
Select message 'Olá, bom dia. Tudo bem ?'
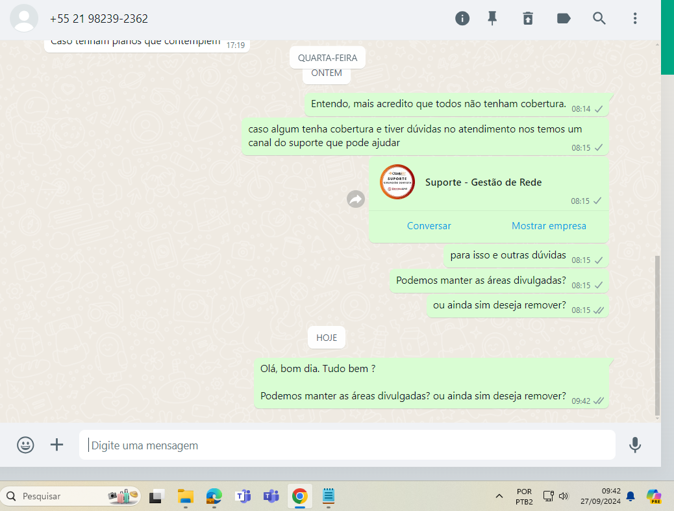coord(432,383)
